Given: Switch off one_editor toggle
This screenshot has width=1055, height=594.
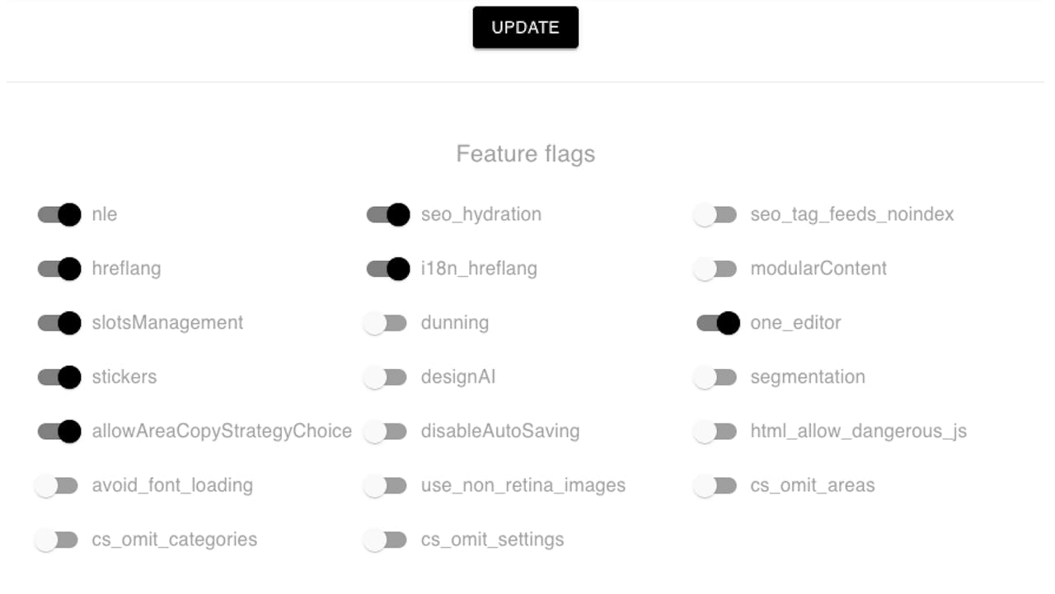Looking at the screenshot, I should (x=718, y=323).
